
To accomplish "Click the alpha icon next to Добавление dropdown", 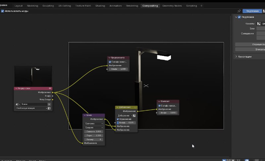I will [134, 116].
